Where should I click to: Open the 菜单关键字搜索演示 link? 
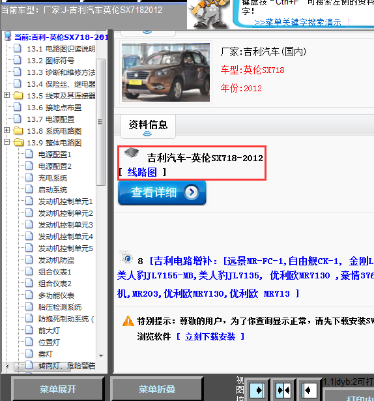point(298,23)
